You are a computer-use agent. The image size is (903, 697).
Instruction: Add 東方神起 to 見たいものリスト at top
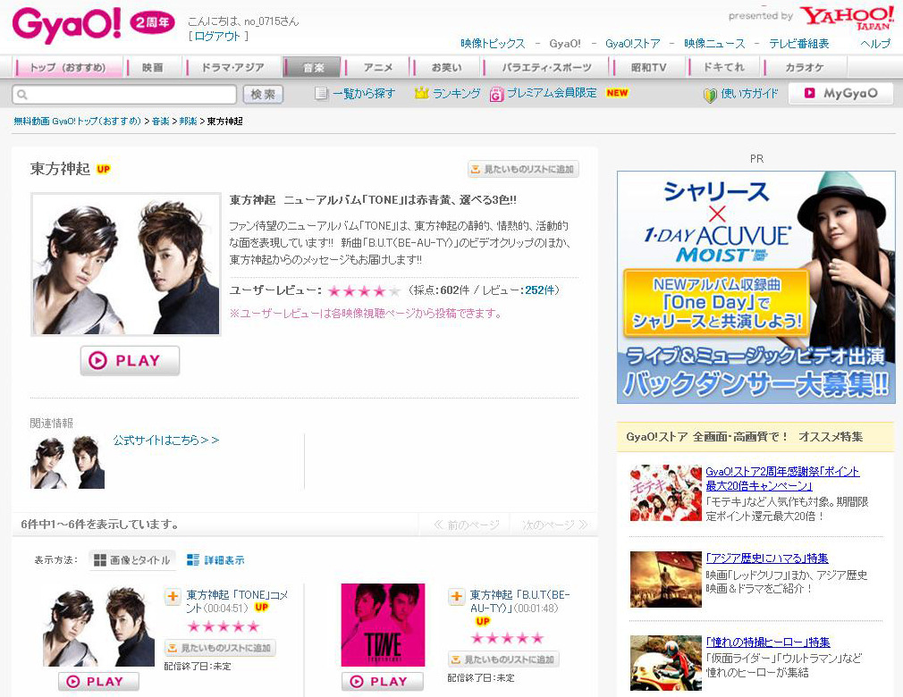point(523,169)
